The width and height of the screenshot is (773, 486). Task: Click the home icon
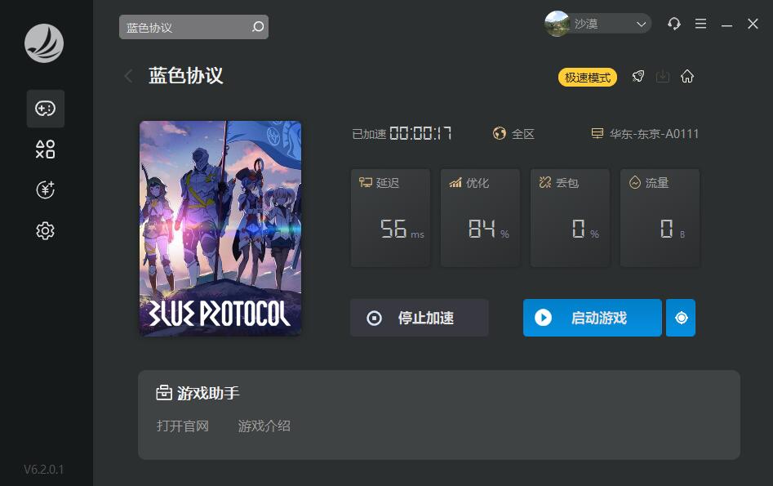(687, 77)
